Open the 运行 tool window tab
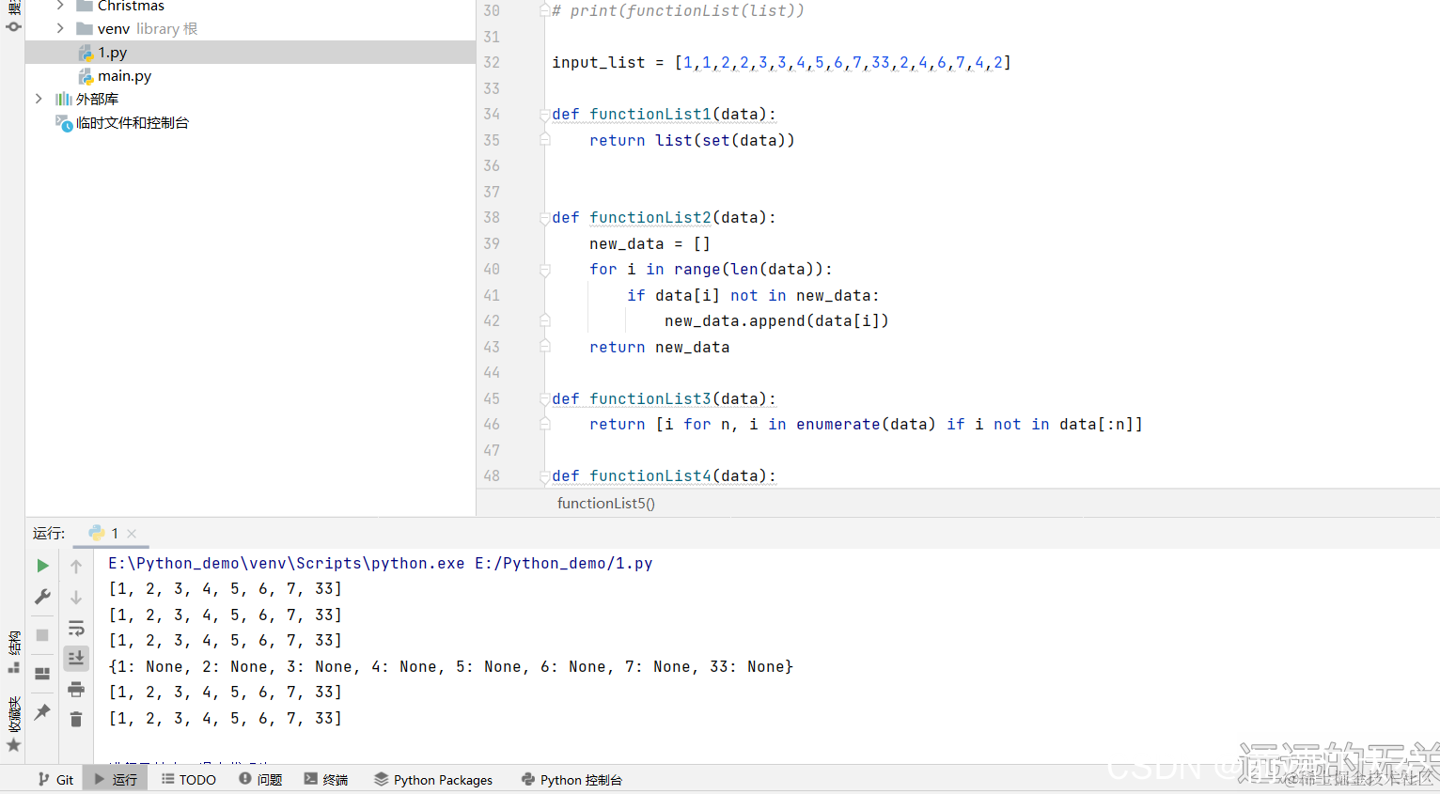Image resolution: width=1440 pixels, height=794 pixels. click(x=115, y=780)
